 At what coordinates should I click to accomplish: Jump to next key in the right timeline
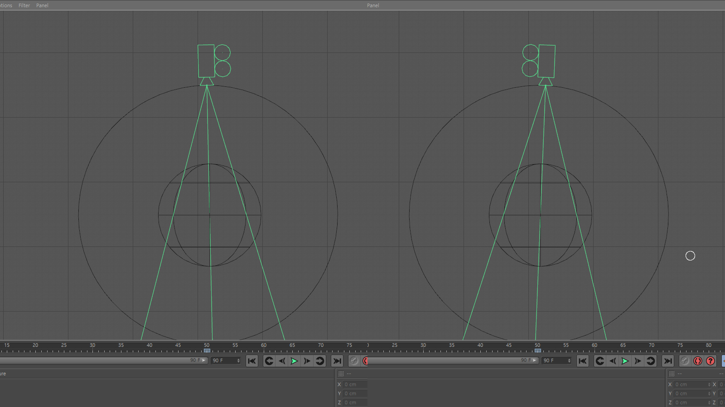(651, 360)
